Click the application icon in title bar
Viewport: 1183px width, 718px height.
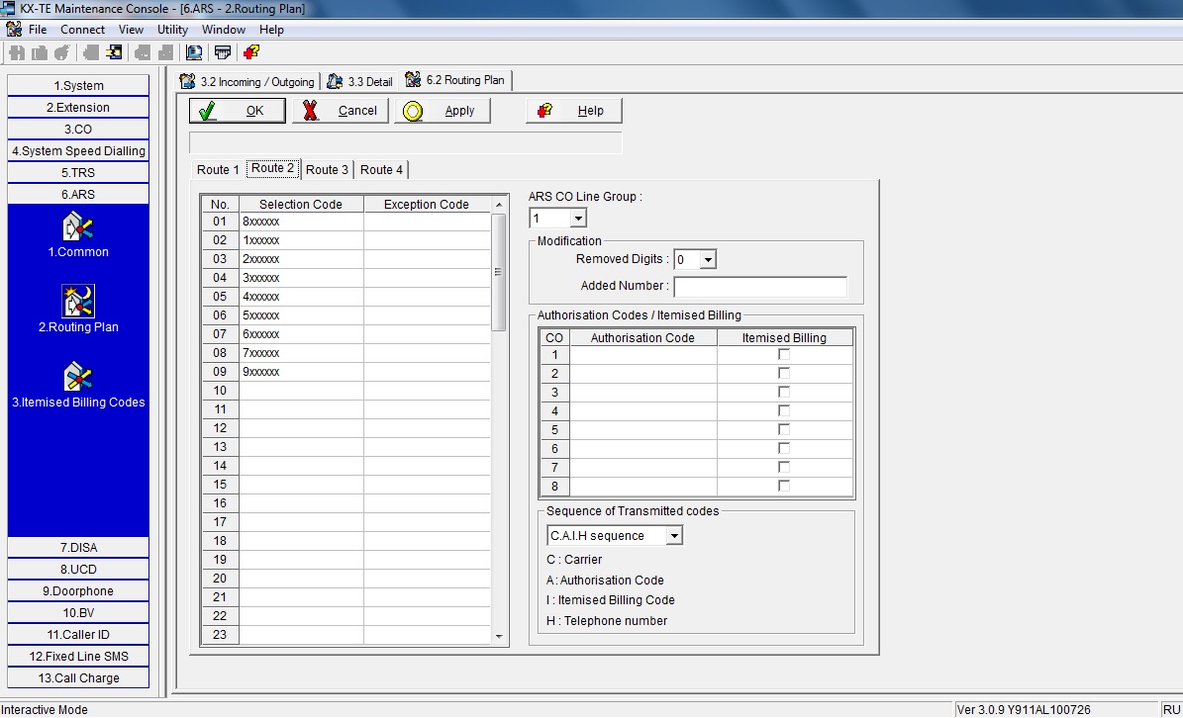click(x=8, y=8)
